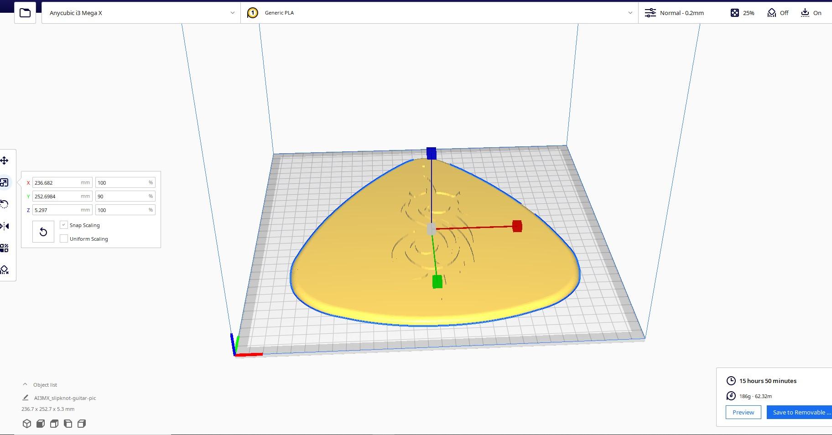This screenshot has width=832, height=435.
Task: Click the adhesion On icon
Action: [x=805, y=13]
